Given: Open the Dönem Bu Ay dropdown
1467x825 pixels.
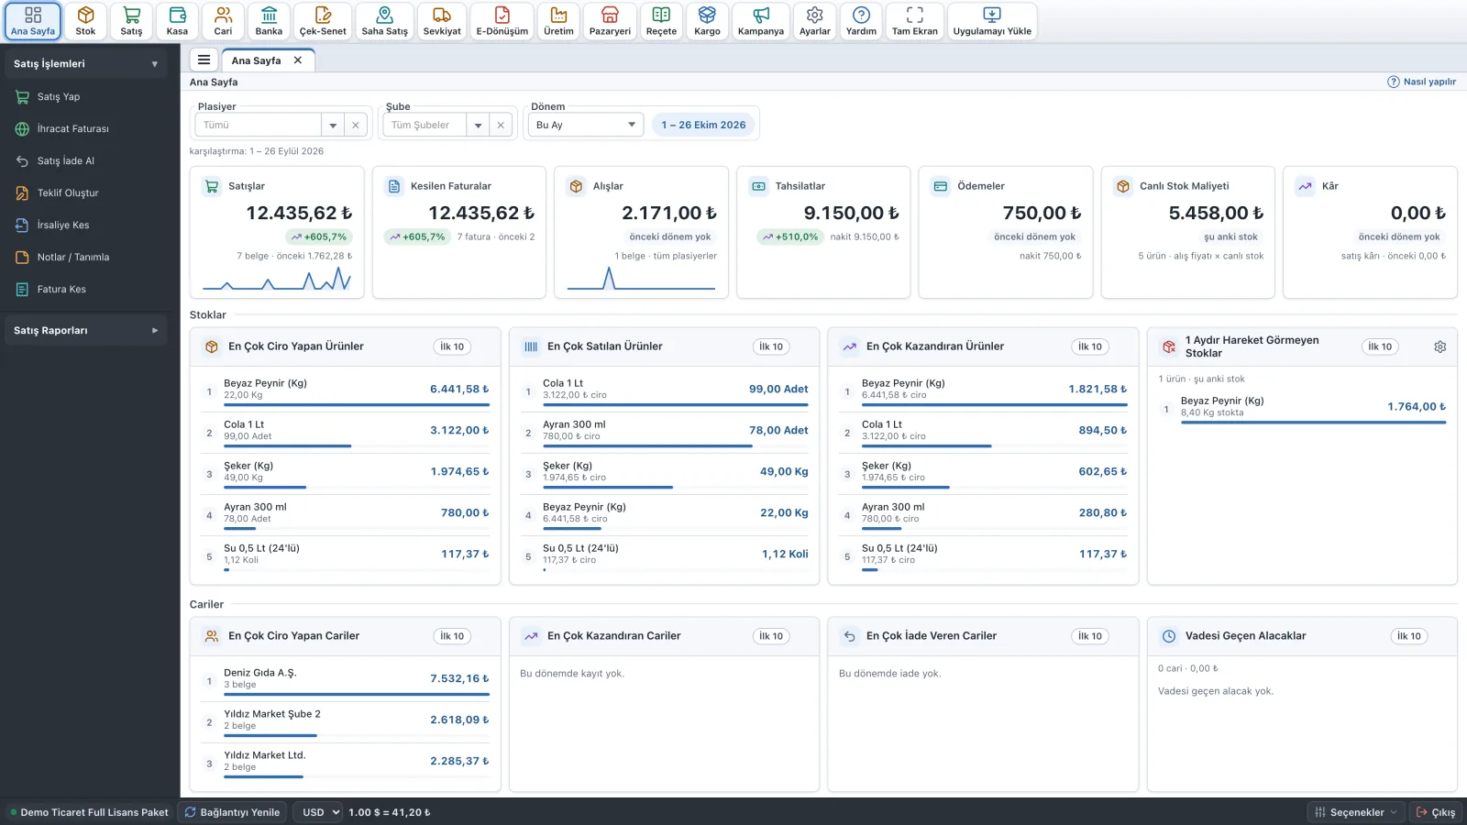Looking at the screenshot, I should pyautogui.click(x=586, y=125).
